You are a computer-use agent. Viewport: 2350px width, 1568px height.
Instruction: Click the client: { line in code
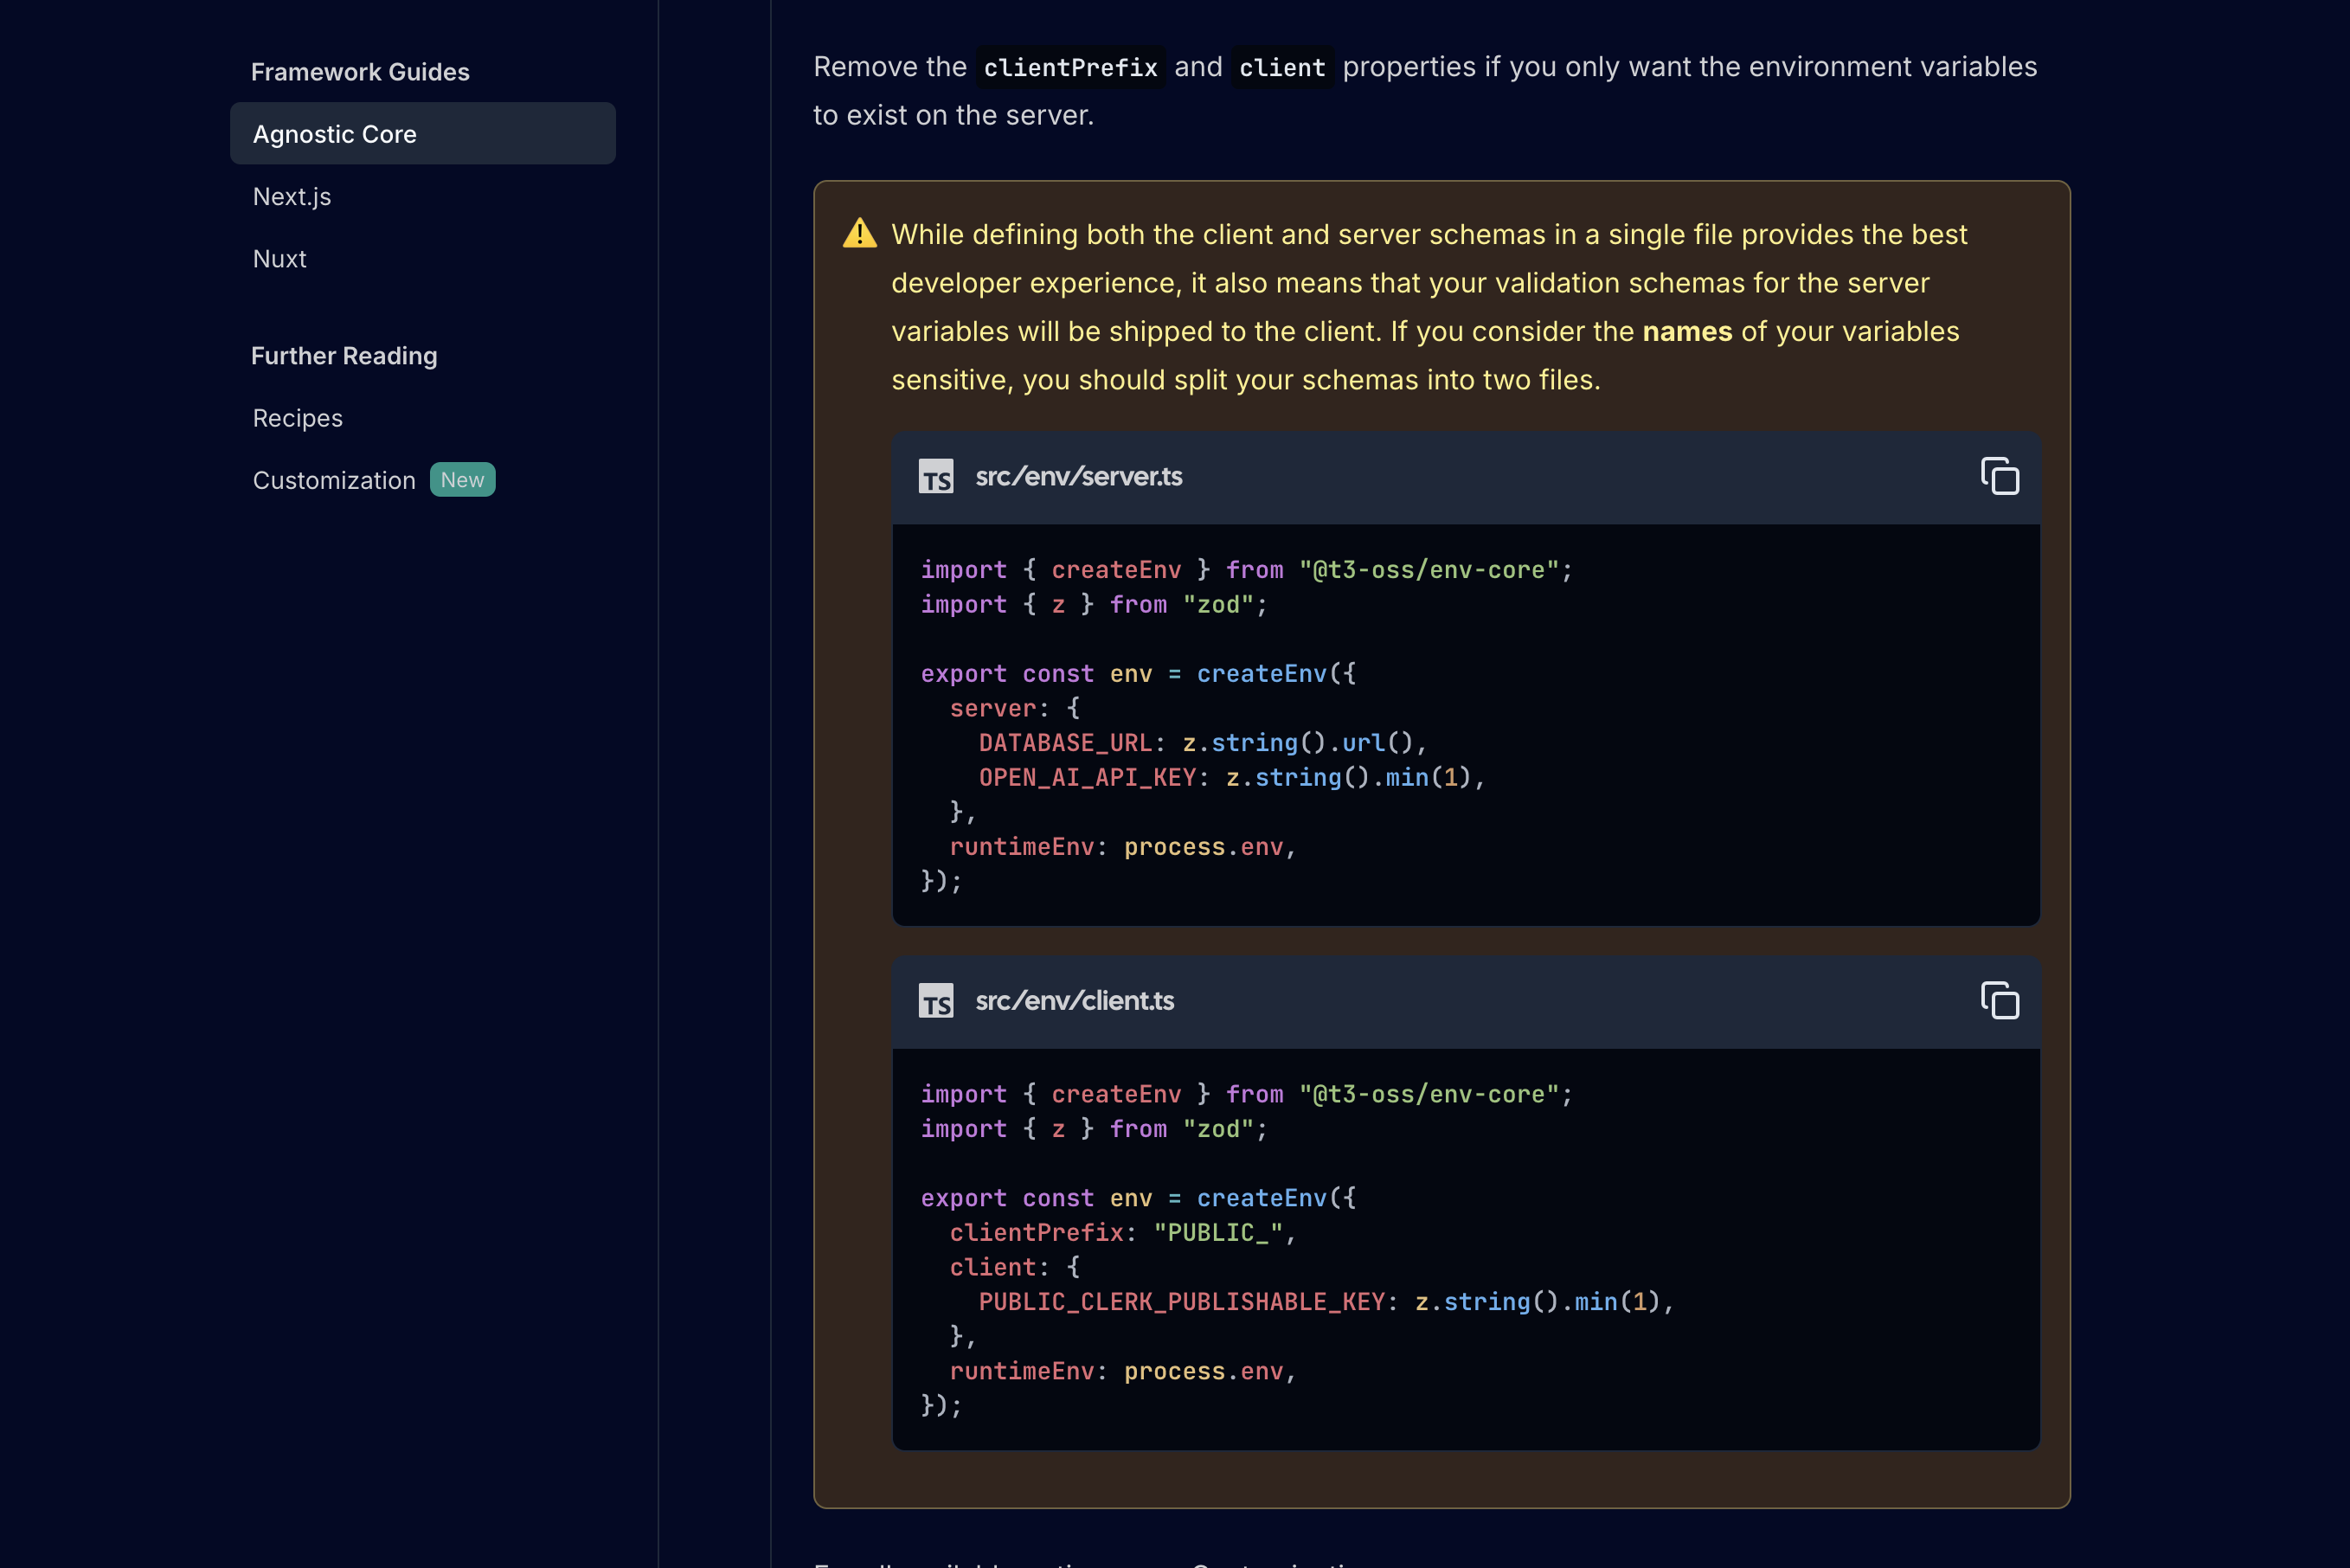1015,1267
